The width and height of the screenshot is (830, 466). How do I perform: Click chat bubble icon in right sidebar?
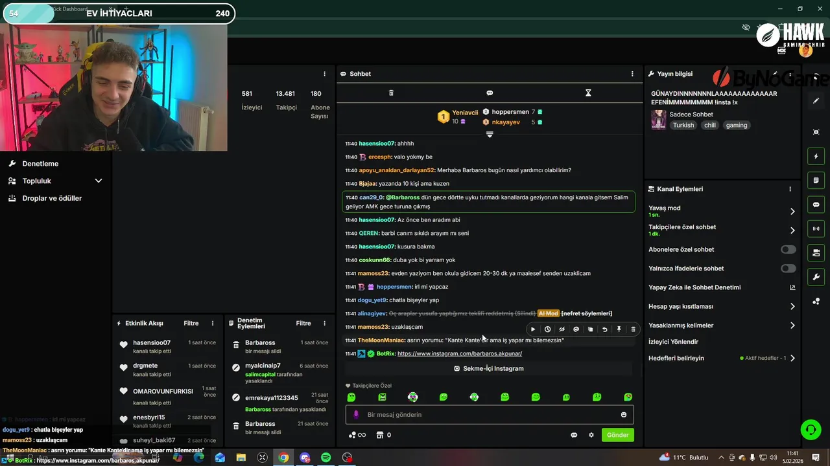pos(816,205)
